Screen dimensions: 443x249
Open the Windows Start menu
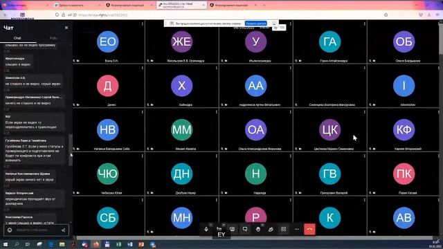(x=6, y=244)
